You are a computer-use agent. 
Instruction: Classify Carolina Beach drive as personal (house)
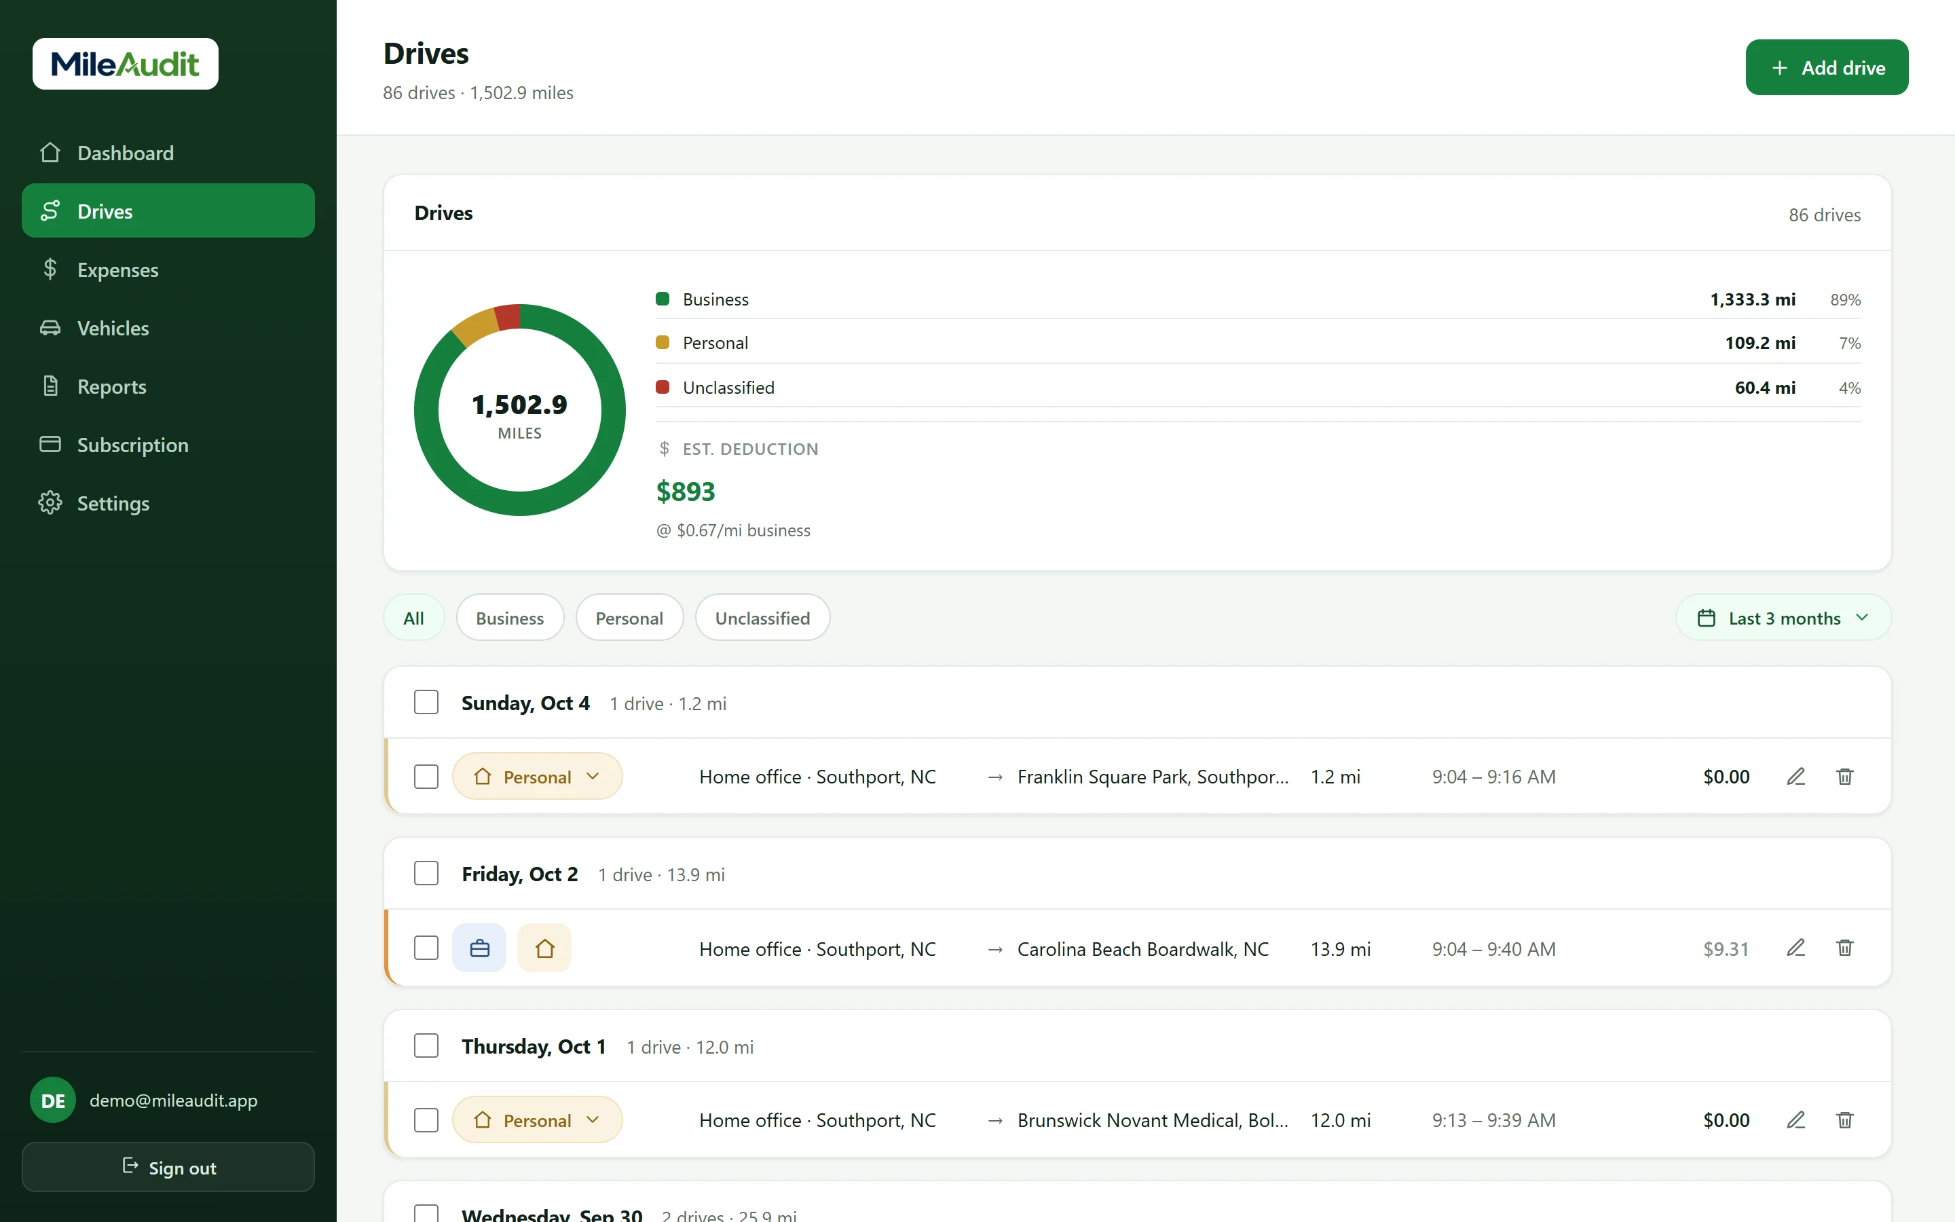[x=544, y=948]
